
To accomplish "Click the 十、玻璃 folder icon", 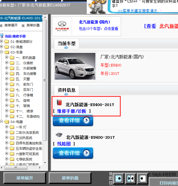I will 12,105.
